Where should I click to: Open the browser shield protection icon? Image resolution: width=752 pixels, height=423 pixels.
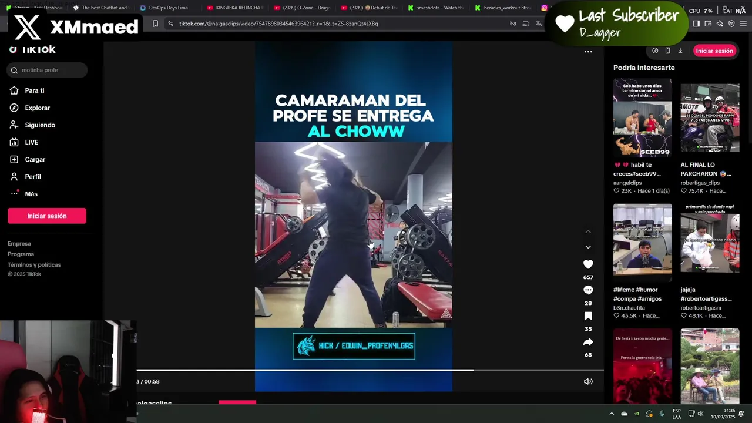point(731,23)
